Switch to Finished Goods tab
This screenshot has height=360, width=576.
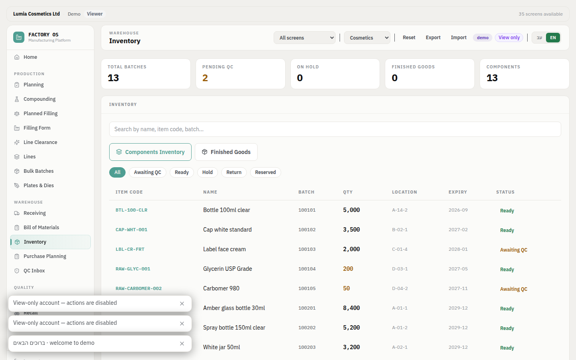click(x=226, y=152)
